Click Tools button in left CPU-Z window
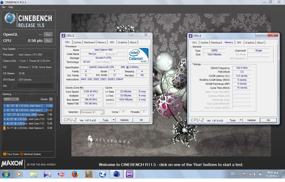Screen dimensions: 285x182 pyautogui.click(x=106, y=120)
